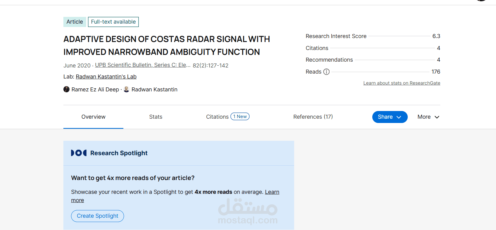Image resolution: width=496 pixels, height=230 pixels.
Task: Click Ramez Ez Ali Deep's avatar
Action: [66, 89]
